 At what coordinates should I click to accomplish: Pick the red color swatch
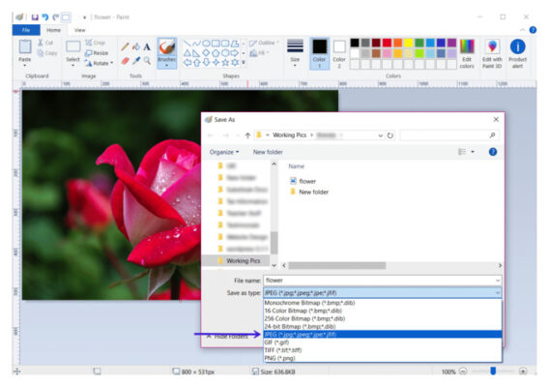[x=387, y=43]
